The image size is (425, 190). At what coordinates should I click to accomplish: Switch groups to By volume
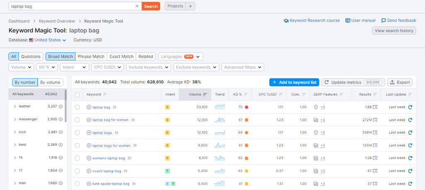pyautogui.click(x=50, y=83)
